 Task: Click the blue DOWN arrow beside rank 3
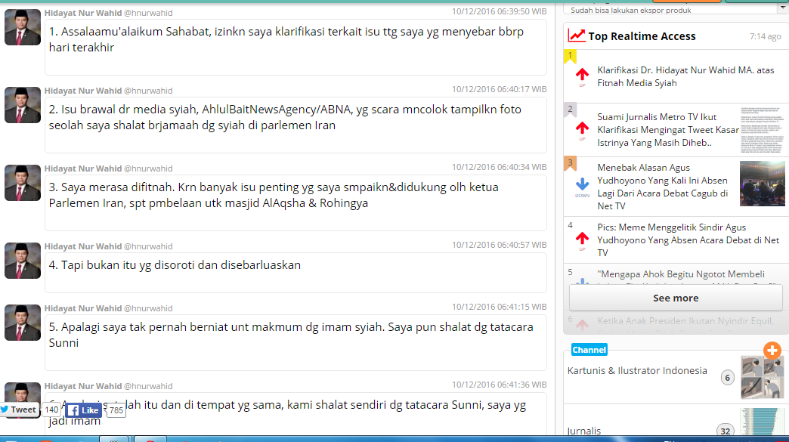[582, 185]
